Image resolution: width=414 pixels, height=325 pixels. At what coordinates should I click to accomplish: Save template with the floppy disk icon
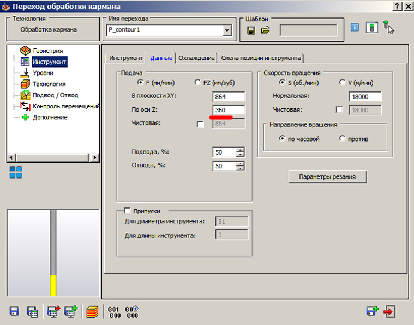[251, 30]
